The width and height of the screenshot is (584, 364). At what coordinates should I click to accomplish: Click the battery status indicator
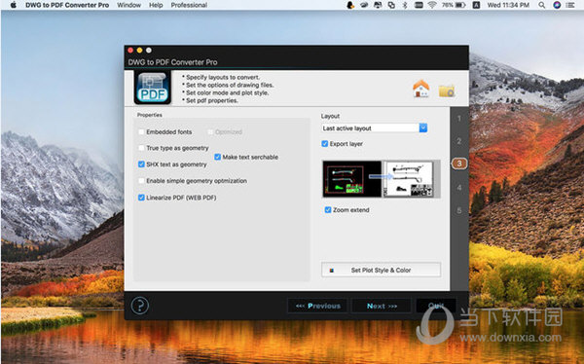click(x=454, y=5)
